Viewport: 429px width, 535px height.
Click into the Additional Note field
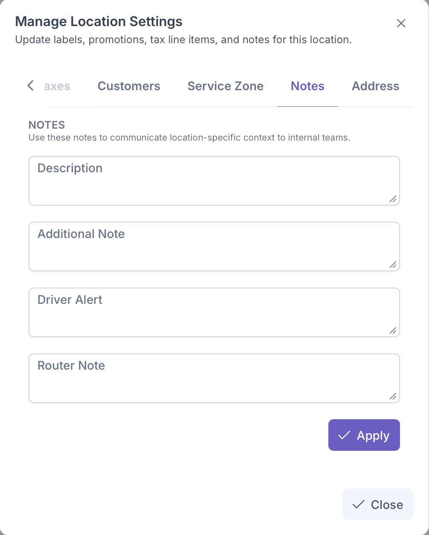click(x=213, y=247)
